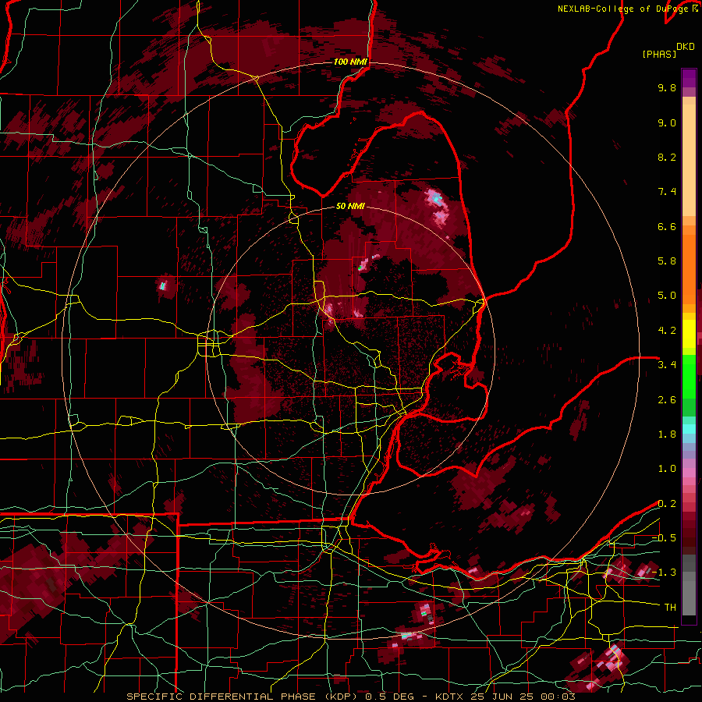Viewport: 702px width, 702px height.
Task: Click the TH threshold label
Action: (x=670, y=608)
